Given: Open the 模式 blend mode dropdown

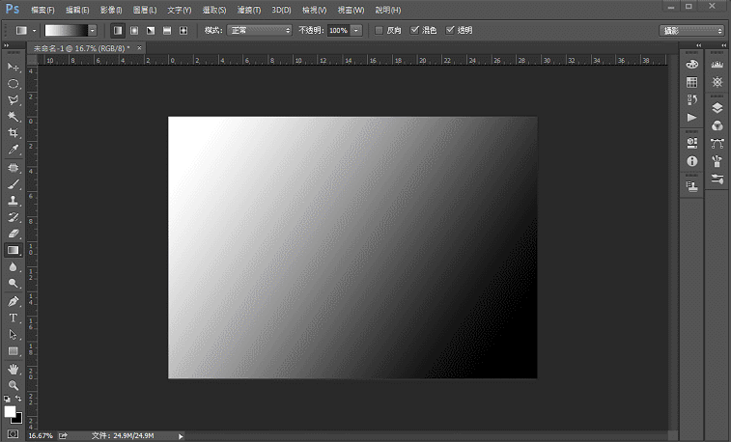Looking at the screenshot, I should coord(259,30).
